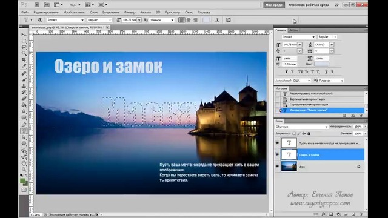
Task: Open the 'Изображение' menu
Action: point(74,12)
